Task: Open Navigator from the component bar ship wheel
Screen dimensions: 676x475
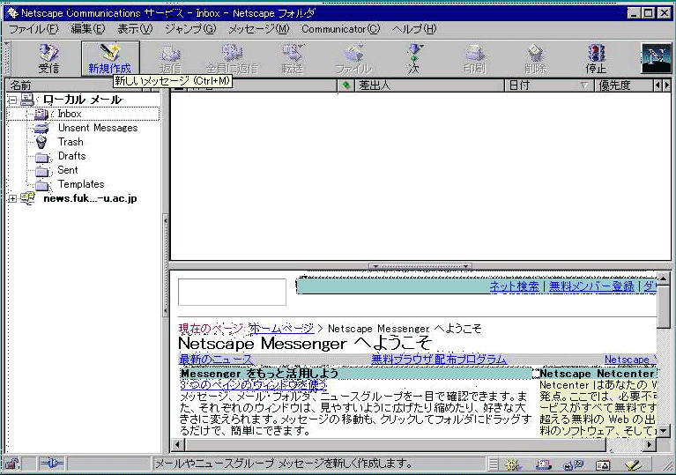Action: (513, 464)
